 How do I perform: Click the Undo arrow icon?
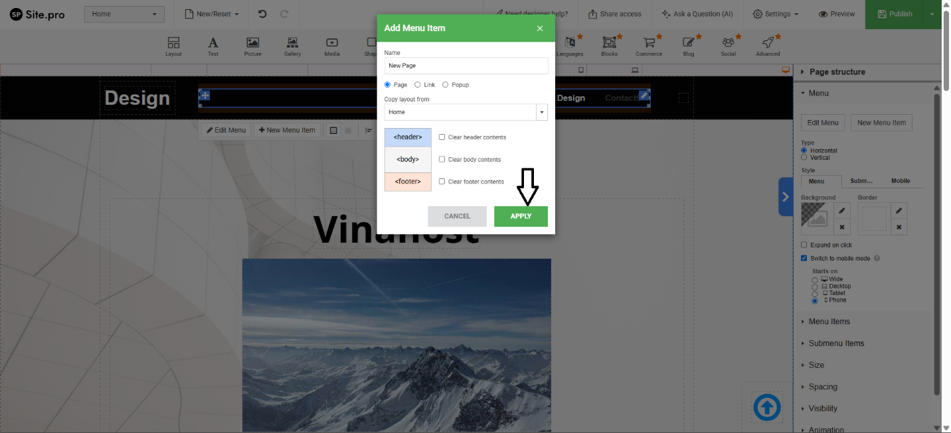[x=262, y=14]
